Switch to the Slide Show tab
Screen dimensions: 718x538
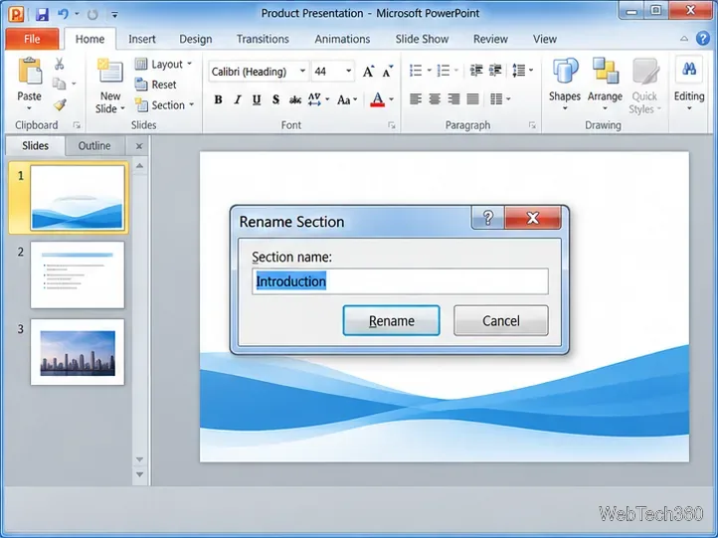423,39
